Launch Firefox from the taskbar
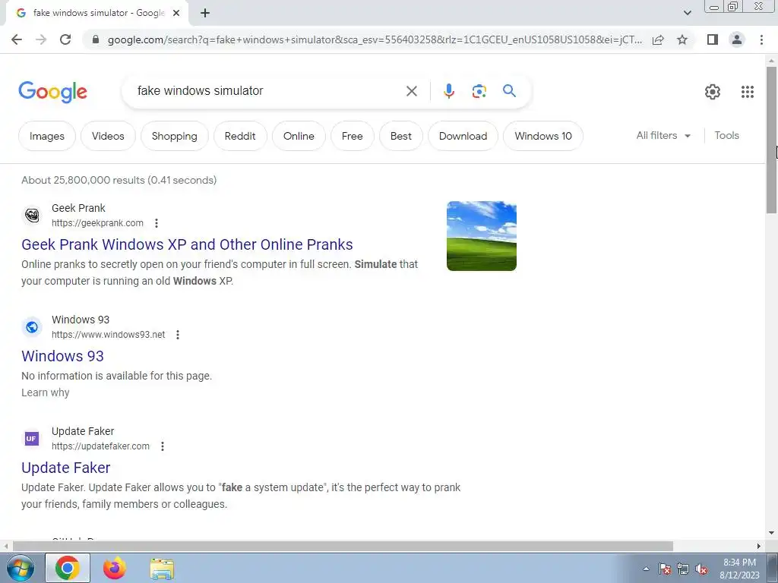 coord(114,568)
